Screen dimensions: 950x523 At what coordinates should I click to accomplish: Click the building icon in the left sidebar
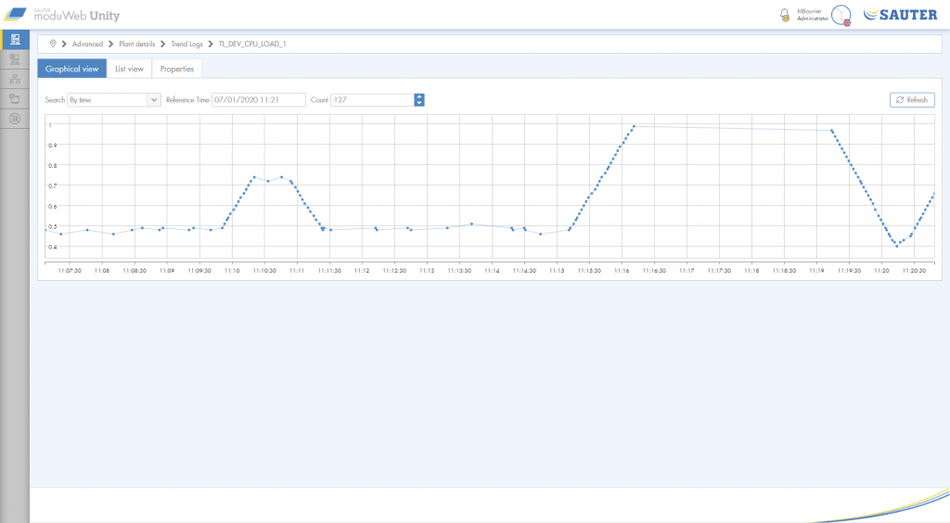pyautogui.click(x=14, y=39)
